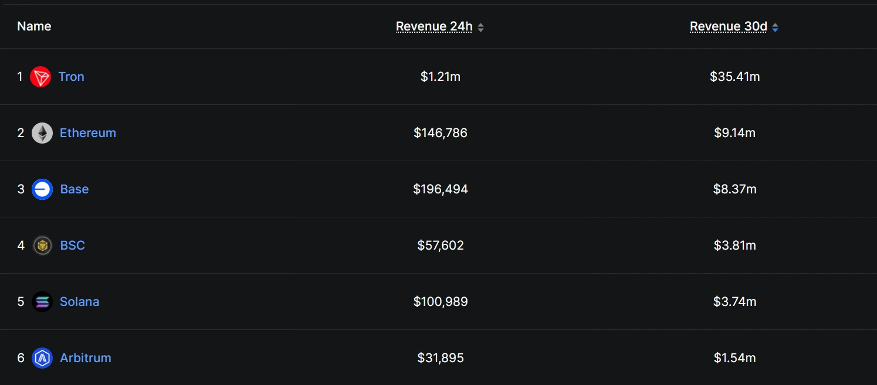The width and height of the screenshot is (877, 385).
Task: Click the Arbitrum logo icon
Action: [42, 358]
